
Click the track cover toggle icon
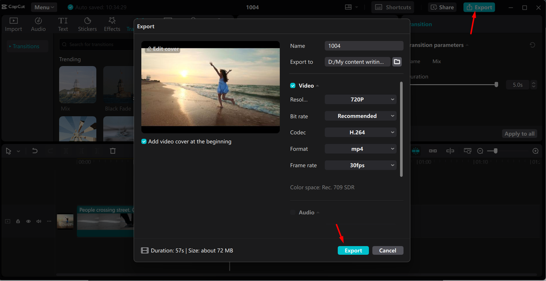pyautogui.click(x=7, y=221)
